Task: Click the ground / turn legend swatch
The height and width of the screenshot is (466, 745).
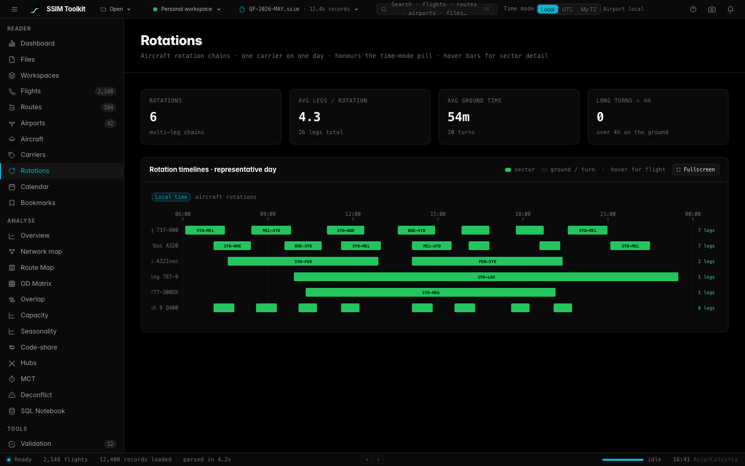Action: pos(544,170)
